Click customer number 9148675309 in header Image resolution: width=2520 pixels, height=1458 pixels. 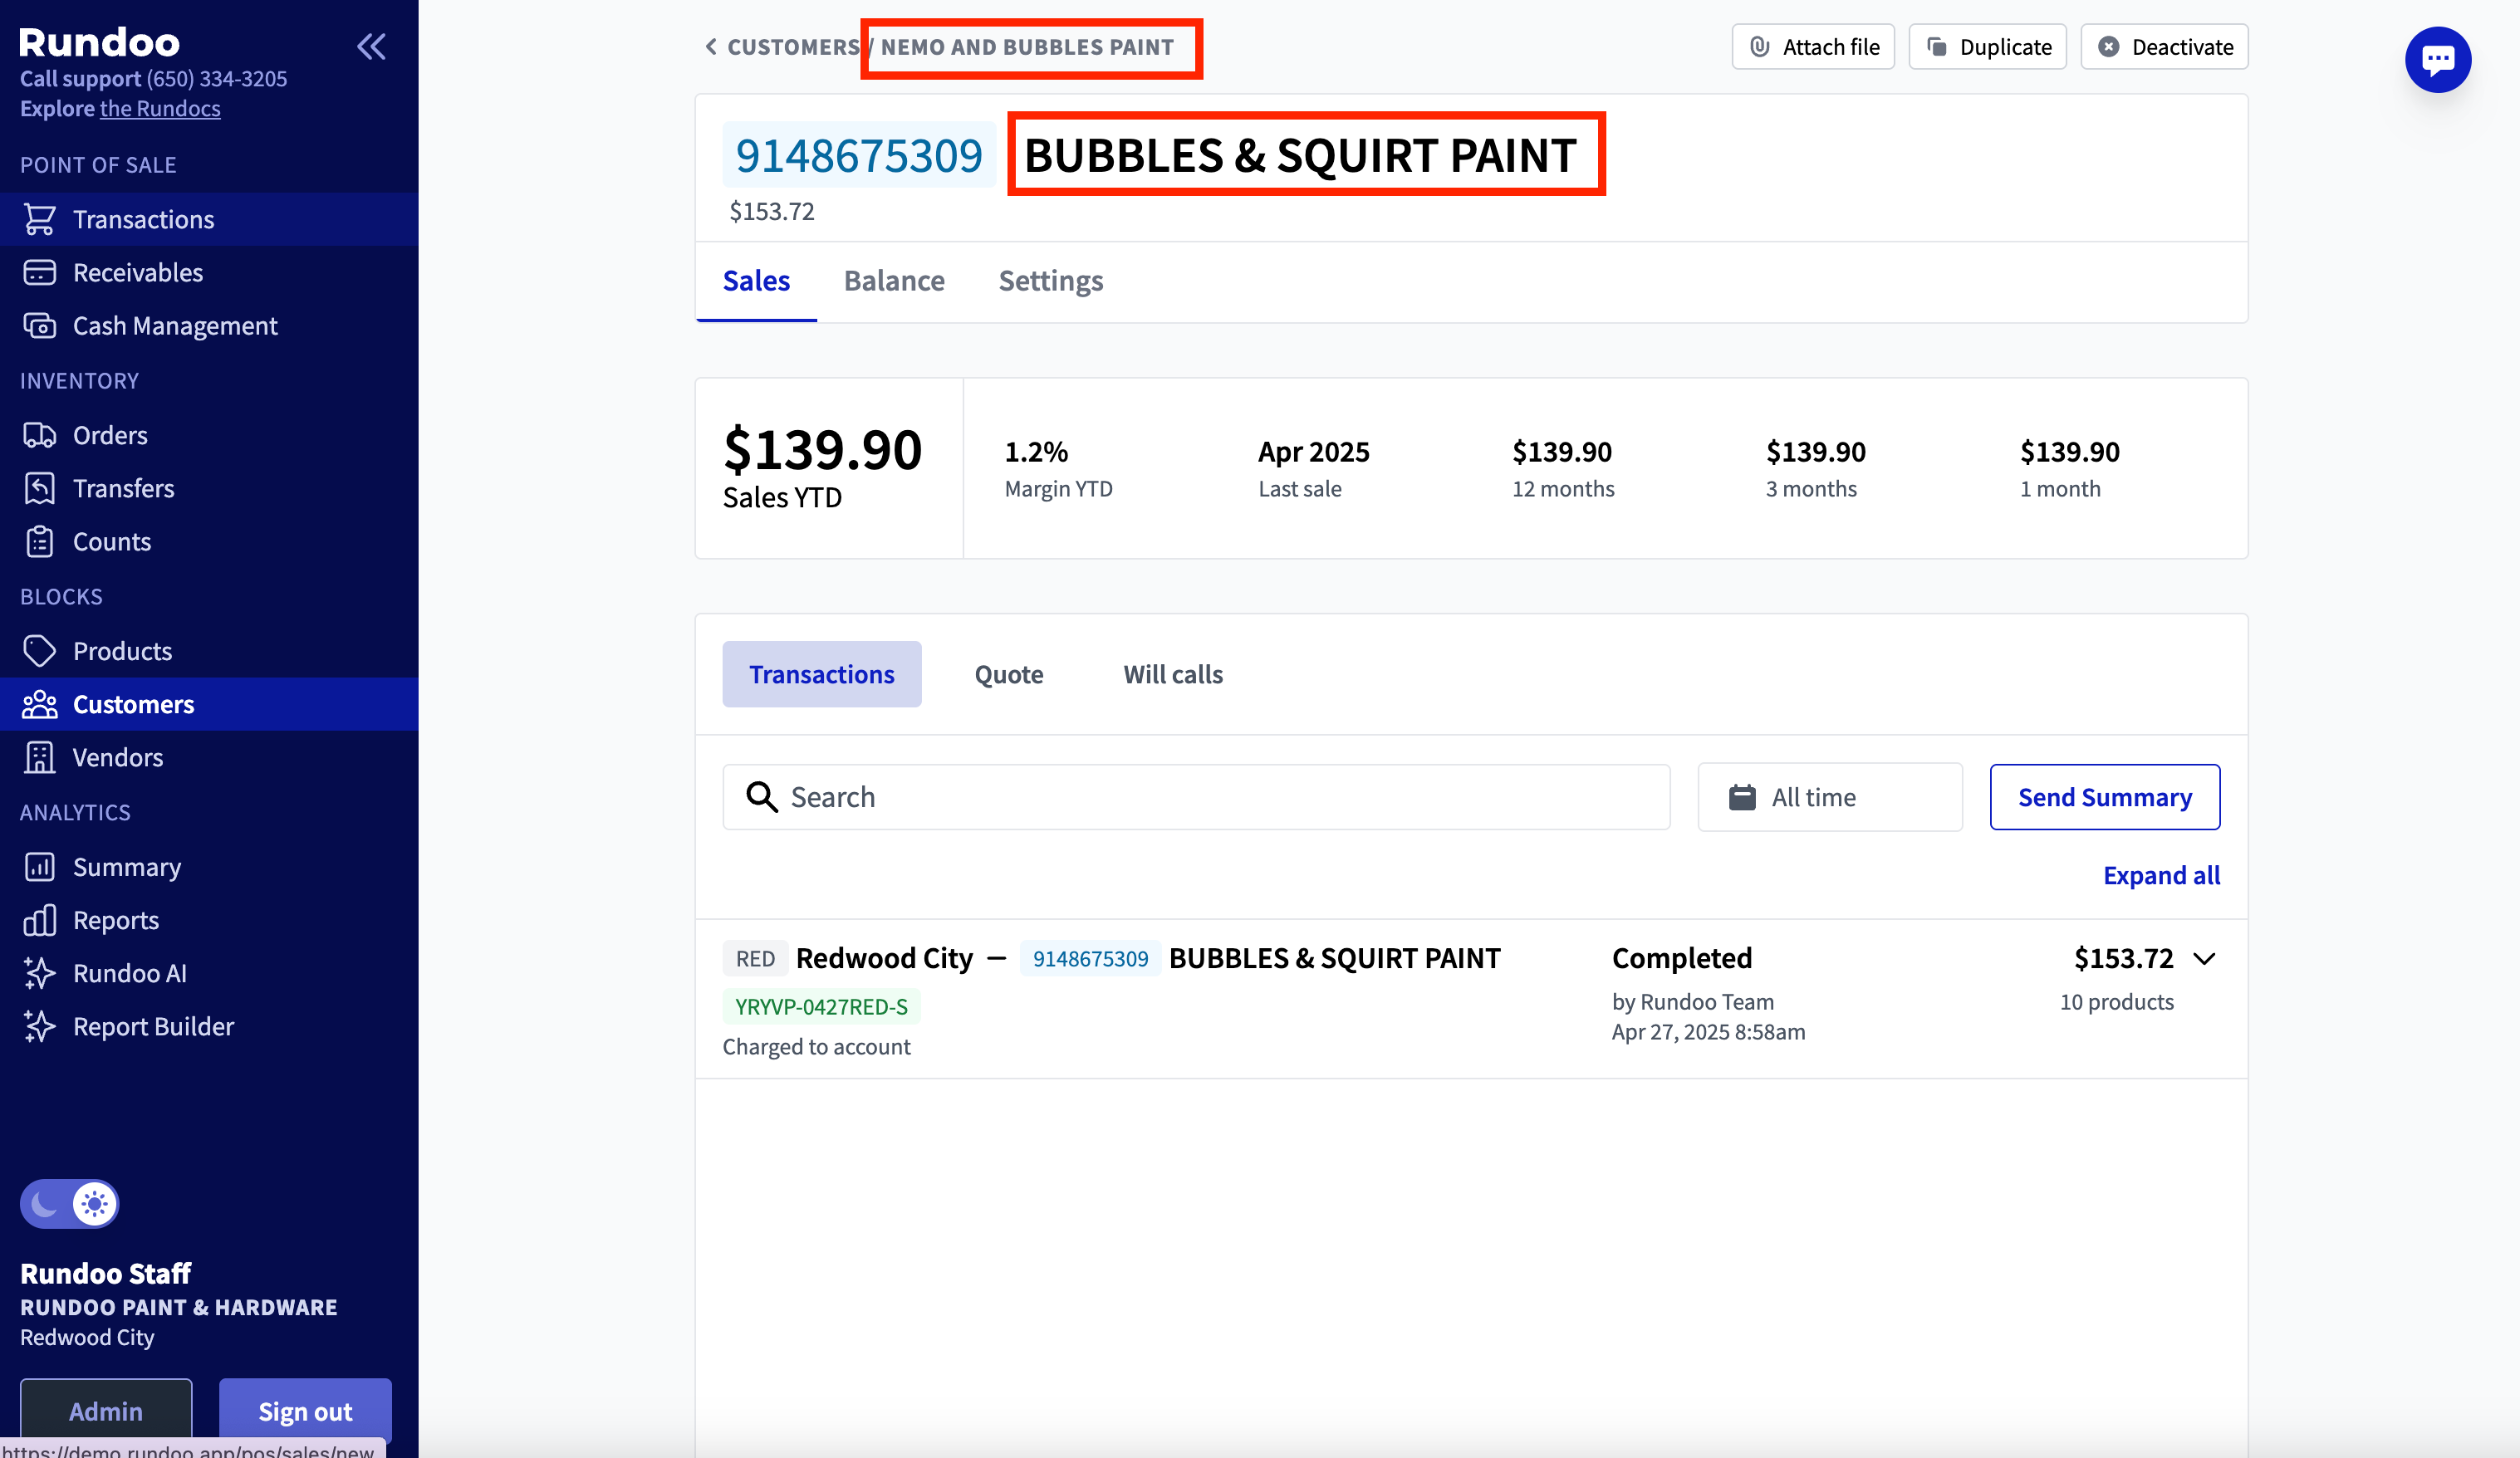(859, 155)
